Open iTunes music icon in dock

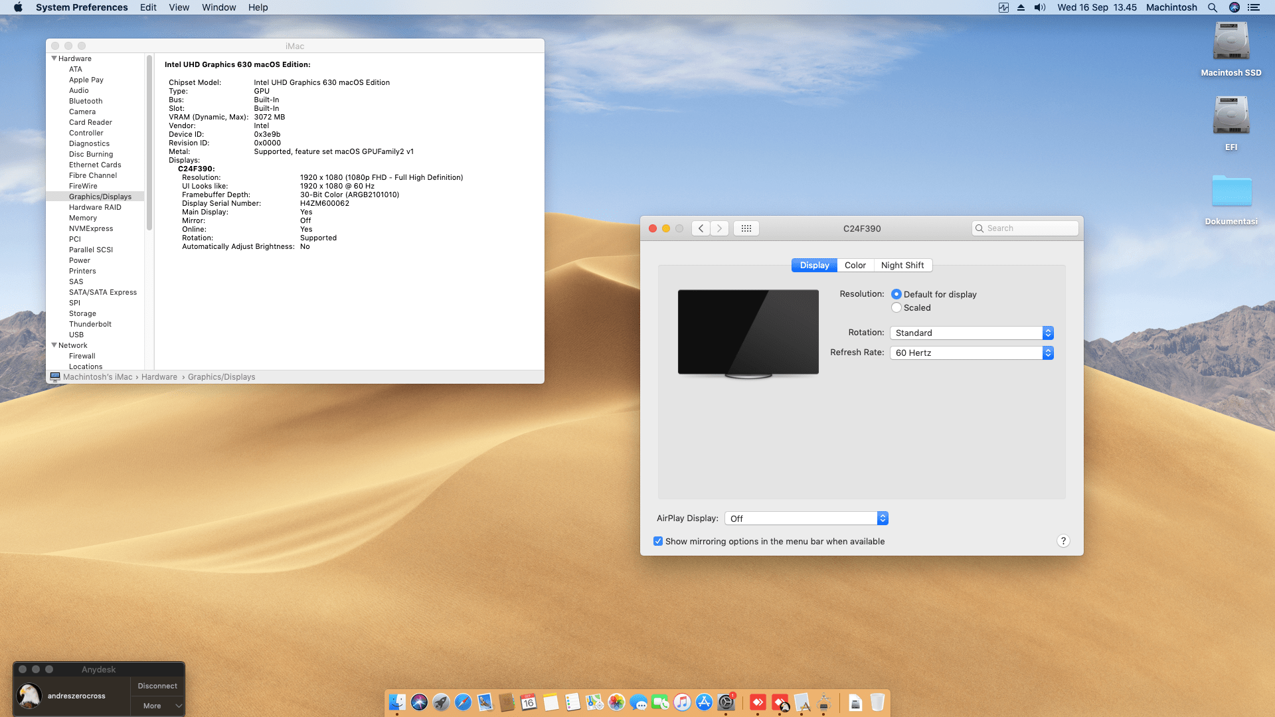click(682, 702)
